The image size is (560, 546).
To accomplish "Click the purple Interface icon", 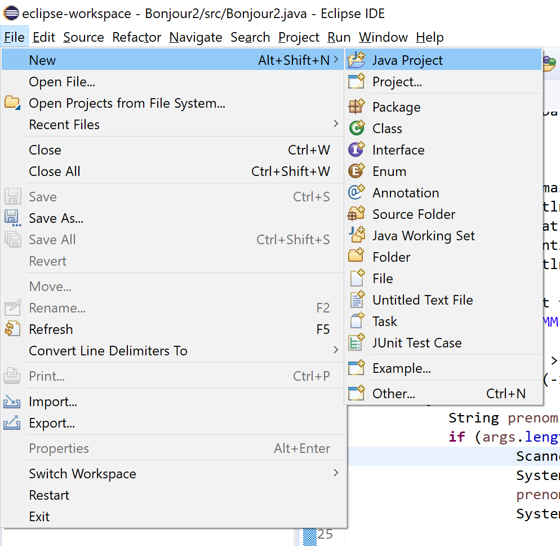I will pos(357,150).
